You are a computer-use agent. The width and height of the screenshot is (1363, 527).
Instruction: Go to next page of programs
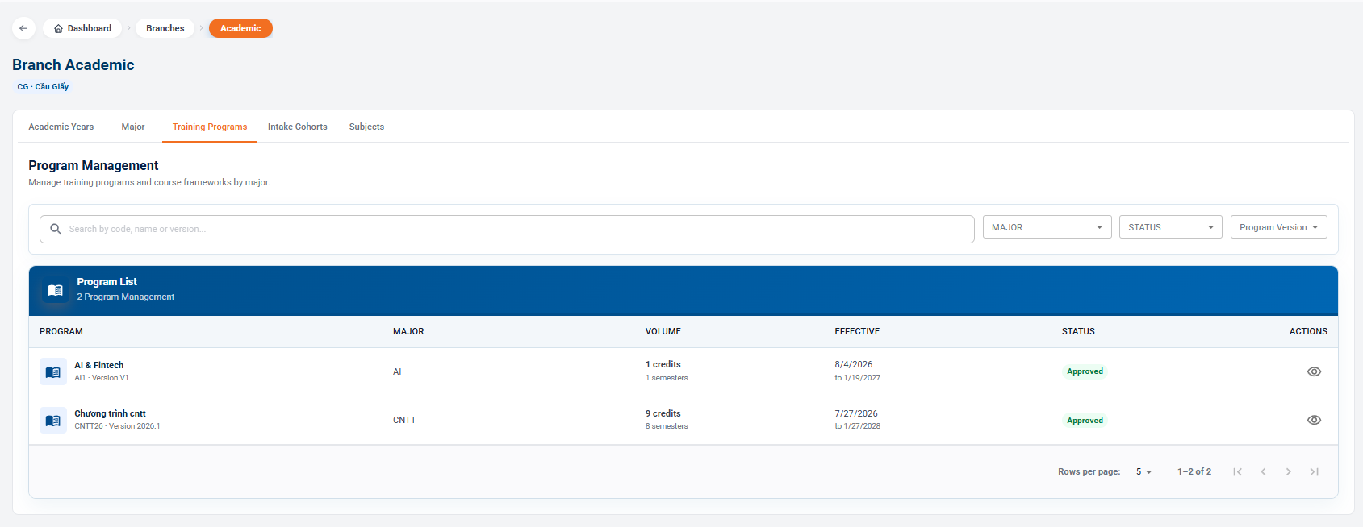click(x=1289, y=471)
